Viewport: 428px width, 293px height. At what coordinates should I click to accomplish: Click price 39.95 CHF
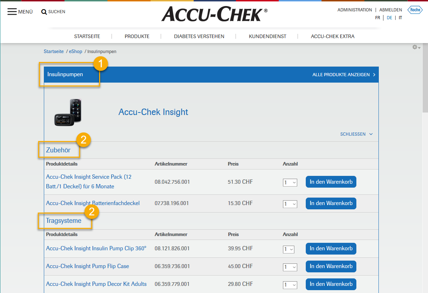pyautogui.click(x=240, y=248)
